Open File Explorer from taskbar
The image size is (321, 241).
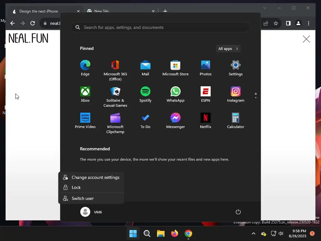click(161, 233)
